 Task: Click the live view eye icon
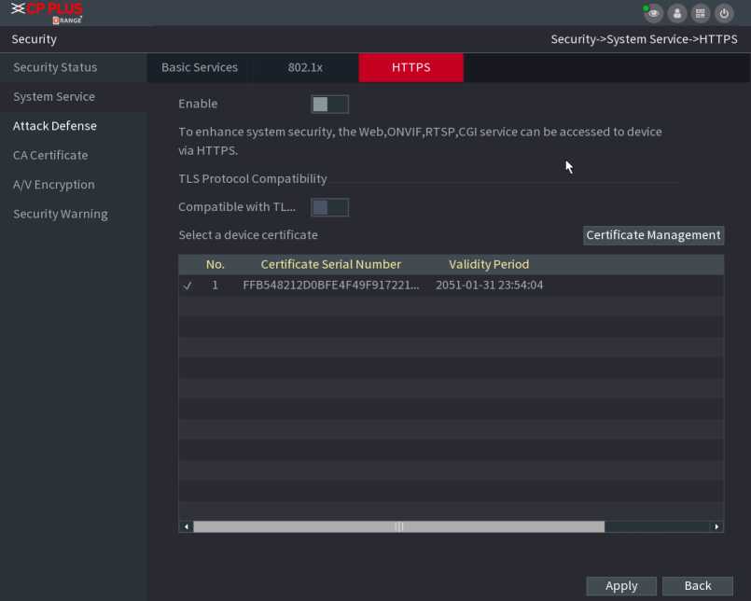tap(654, 13)
